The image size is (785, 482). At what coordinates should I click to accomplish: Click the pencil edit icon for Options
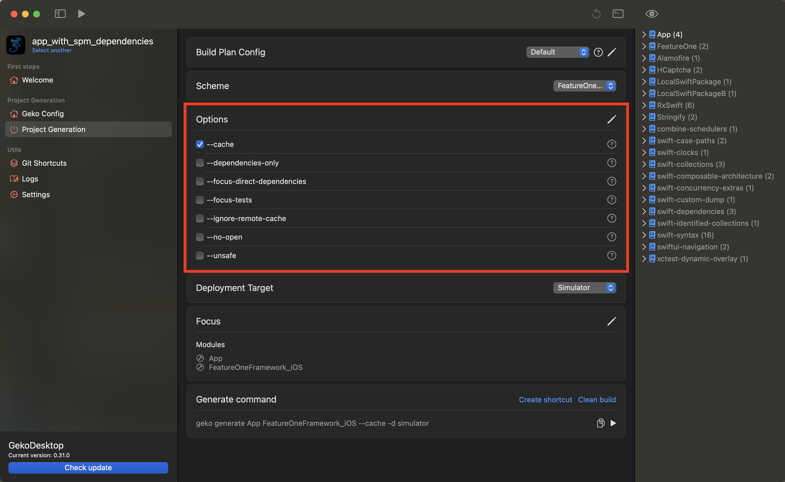(x=611, y=120)
